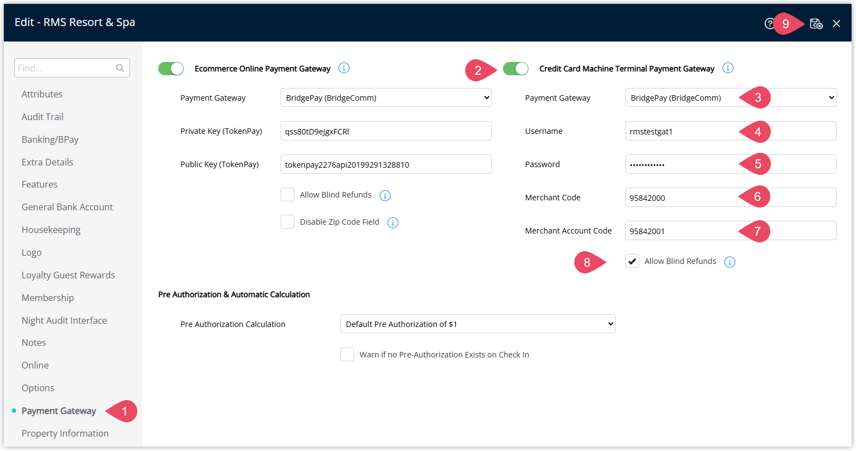Open the help question mark icon
This screenshot has height=451, width=856.
769,24
